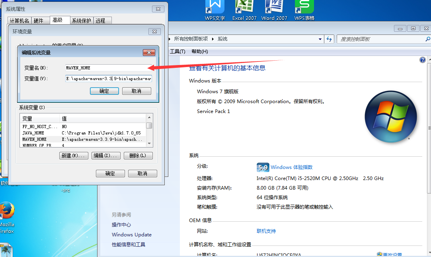
Task: Click the 变量值 input field
Action: pos(107,79)
